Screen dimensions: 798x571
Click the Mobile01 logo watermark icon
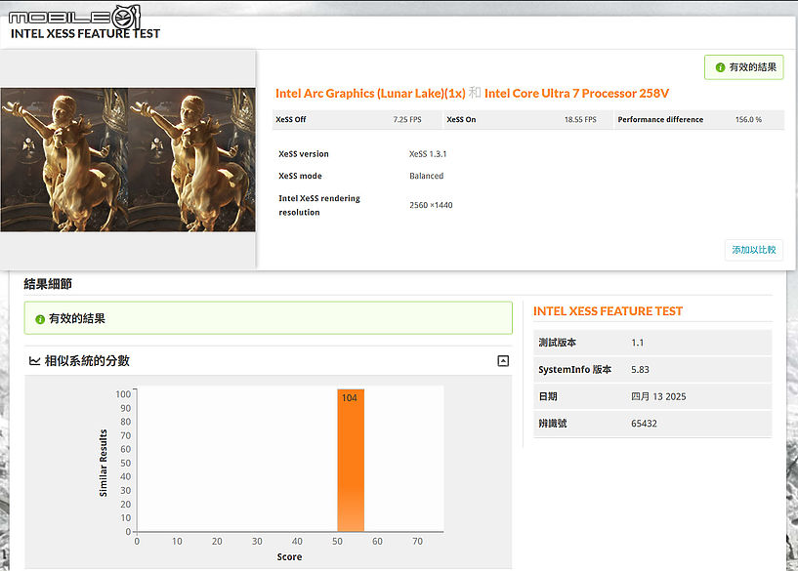(x=74, y=17)
